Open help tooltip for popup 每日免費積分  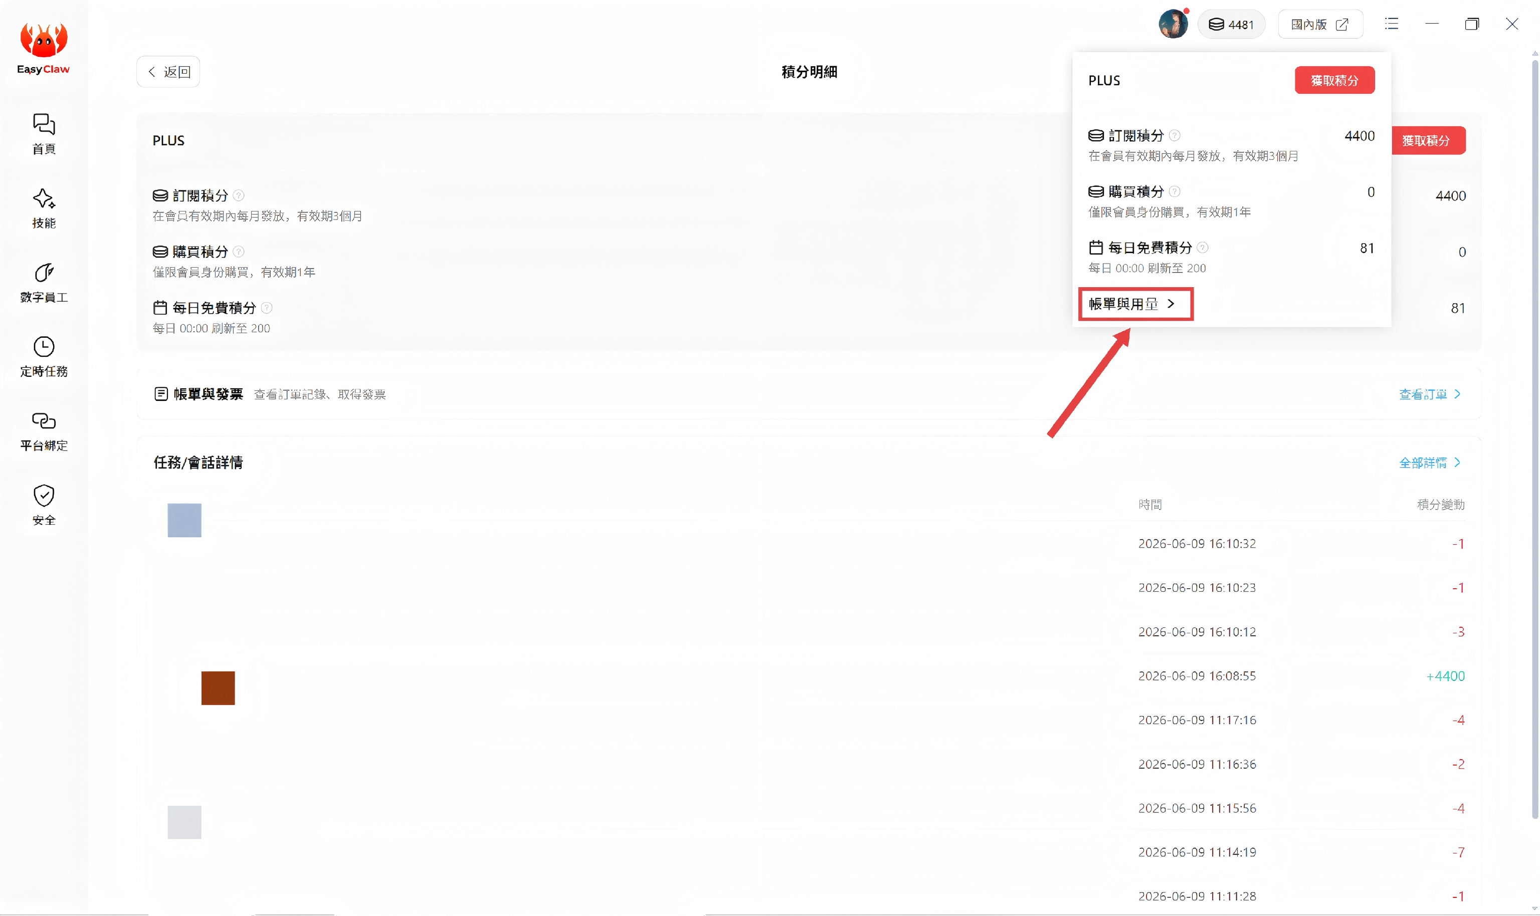(1203, 248)
